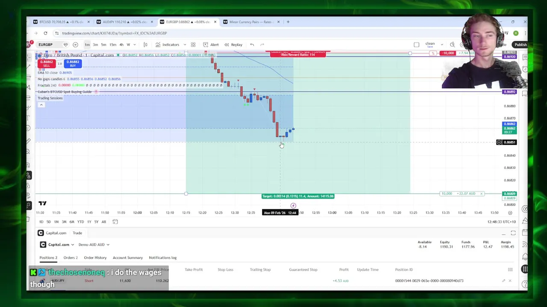The height and width of the screenshot is (307, 547).
Task: Click the Publish button
Action: (521, 44)
